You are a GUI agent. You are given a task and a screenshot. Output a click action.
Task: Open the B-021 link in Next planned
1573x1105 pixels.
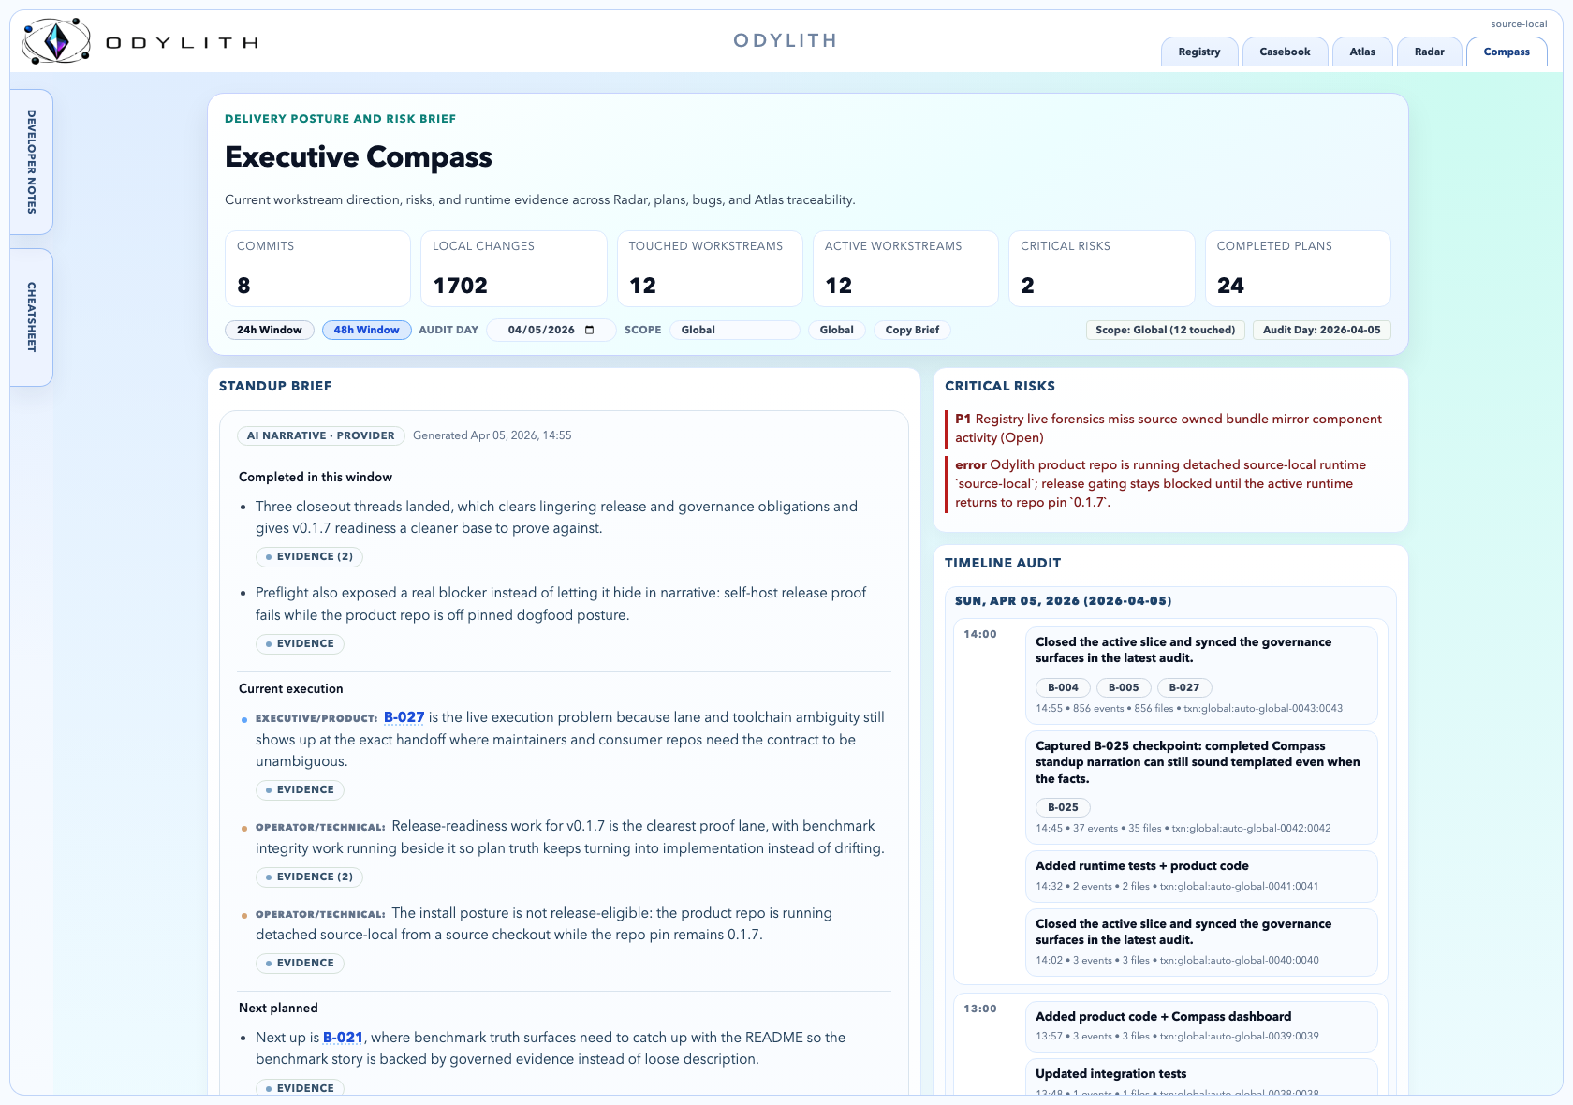click(x=343, y=1038)
